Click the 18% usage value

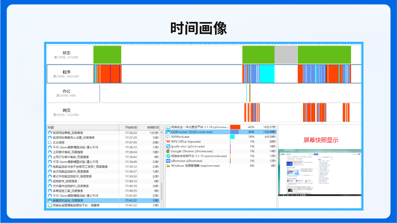pos(251,137)
